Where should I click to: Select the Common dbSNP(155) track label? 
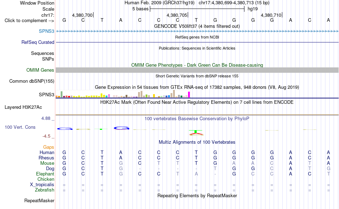[31, 81]
